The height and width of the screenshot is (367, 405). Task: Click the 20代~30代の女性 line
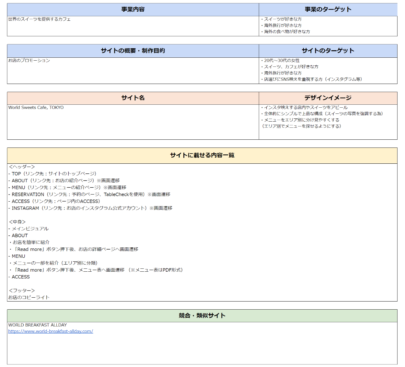click(x=282, y=61)
